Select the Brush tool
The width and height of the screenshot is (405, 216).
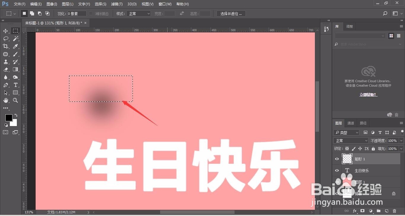[x=15, y=54]
